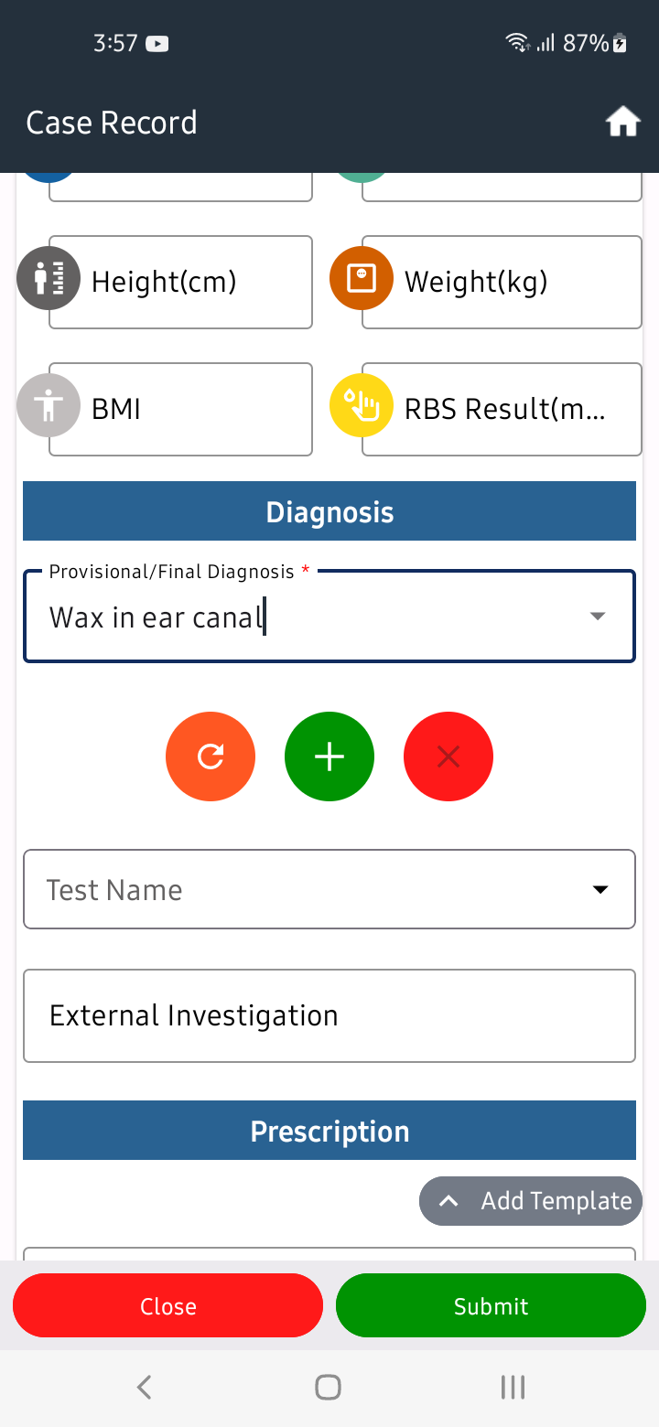This screenshot has width=659, height=1427.
Task: Tap the red Close button
Action: [x=167, y=1305]
